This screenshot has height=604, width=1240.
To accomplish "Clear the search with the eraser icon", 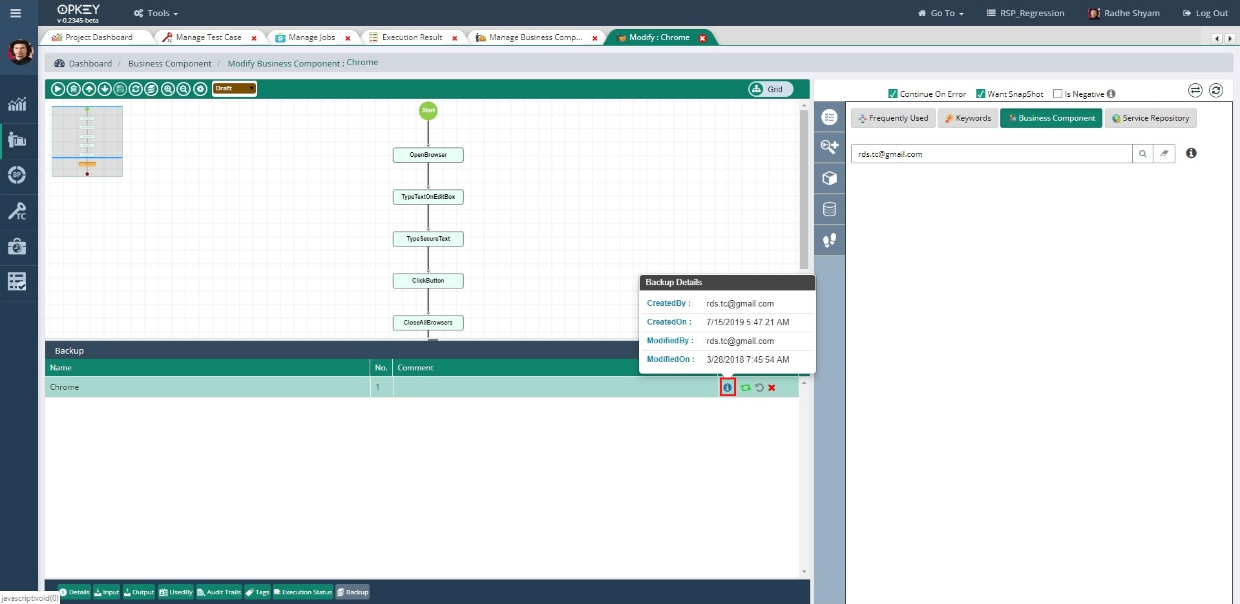I will tap(1164, 154).
